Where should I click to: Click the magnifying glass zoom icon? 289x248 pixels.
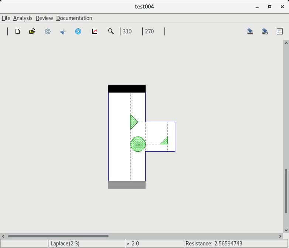(110, 31)
